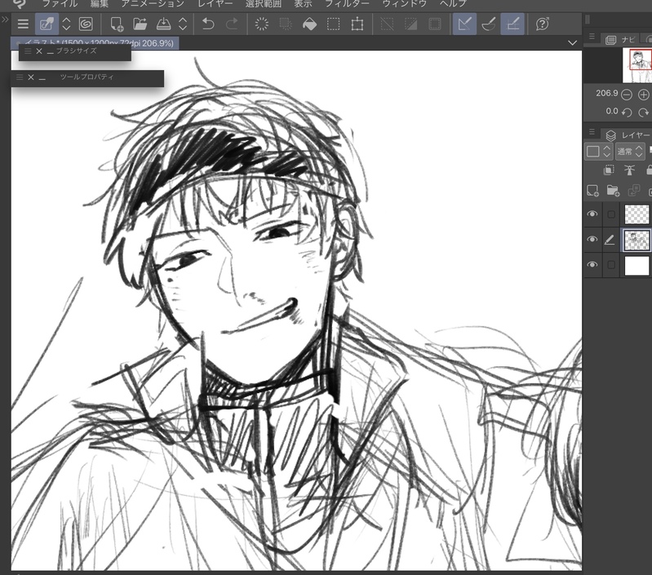Click the Deselect icon in command bar
The width and height of the screenshot is (652, 575).
[x=387, y=24]
